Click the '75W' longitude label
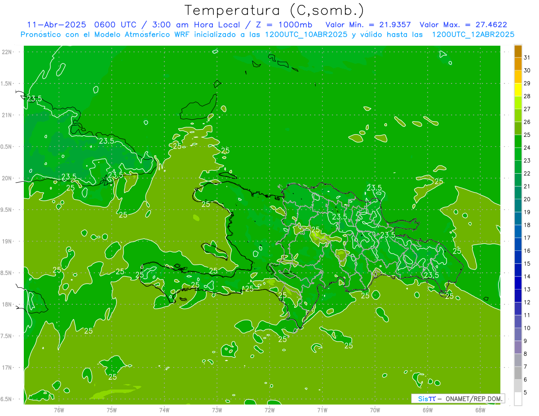Screen dimensions: 539x416 [112, 410]
